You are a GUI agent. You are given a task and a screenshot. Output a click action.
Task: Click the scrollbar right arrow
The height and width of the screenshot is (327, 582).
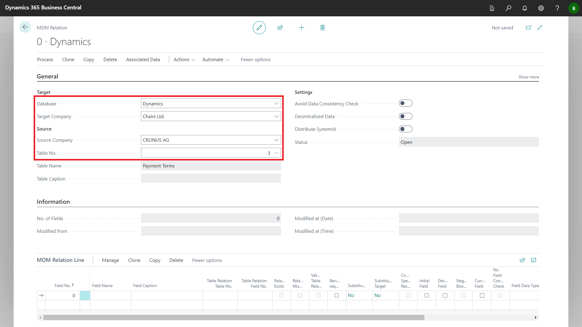[536, 317]
